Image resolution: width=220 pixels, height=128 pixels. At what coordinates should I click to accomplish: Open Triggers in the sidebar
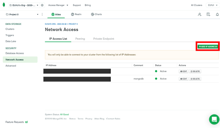(x=10, y=35)
